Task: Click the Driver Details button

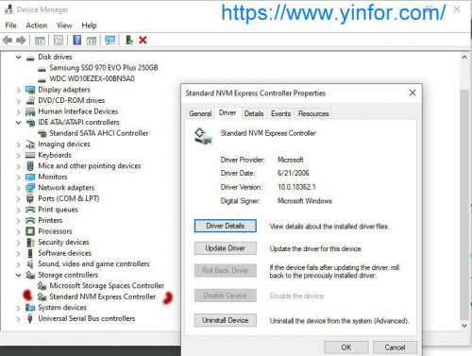Action: pyautogui.click(x=226, y=226)
